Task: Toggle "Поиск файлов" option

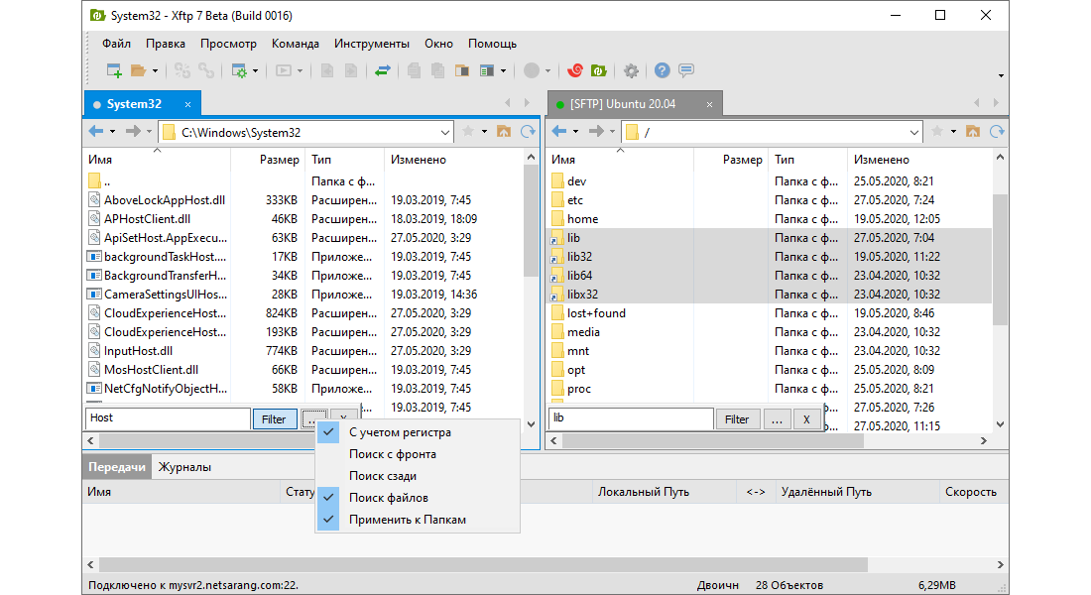Action: [x=418, y=498]
